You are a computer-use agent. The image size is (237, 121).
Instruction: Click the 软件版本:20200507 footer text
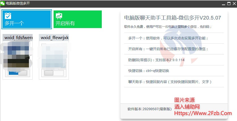[x=149, y=109]
